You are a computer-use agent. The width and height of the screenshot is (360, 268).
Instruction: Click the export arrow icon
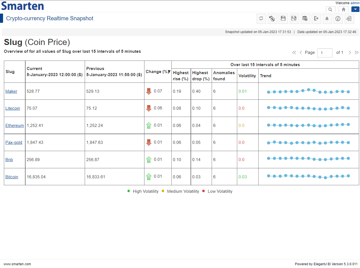click(x=316, y=19)
